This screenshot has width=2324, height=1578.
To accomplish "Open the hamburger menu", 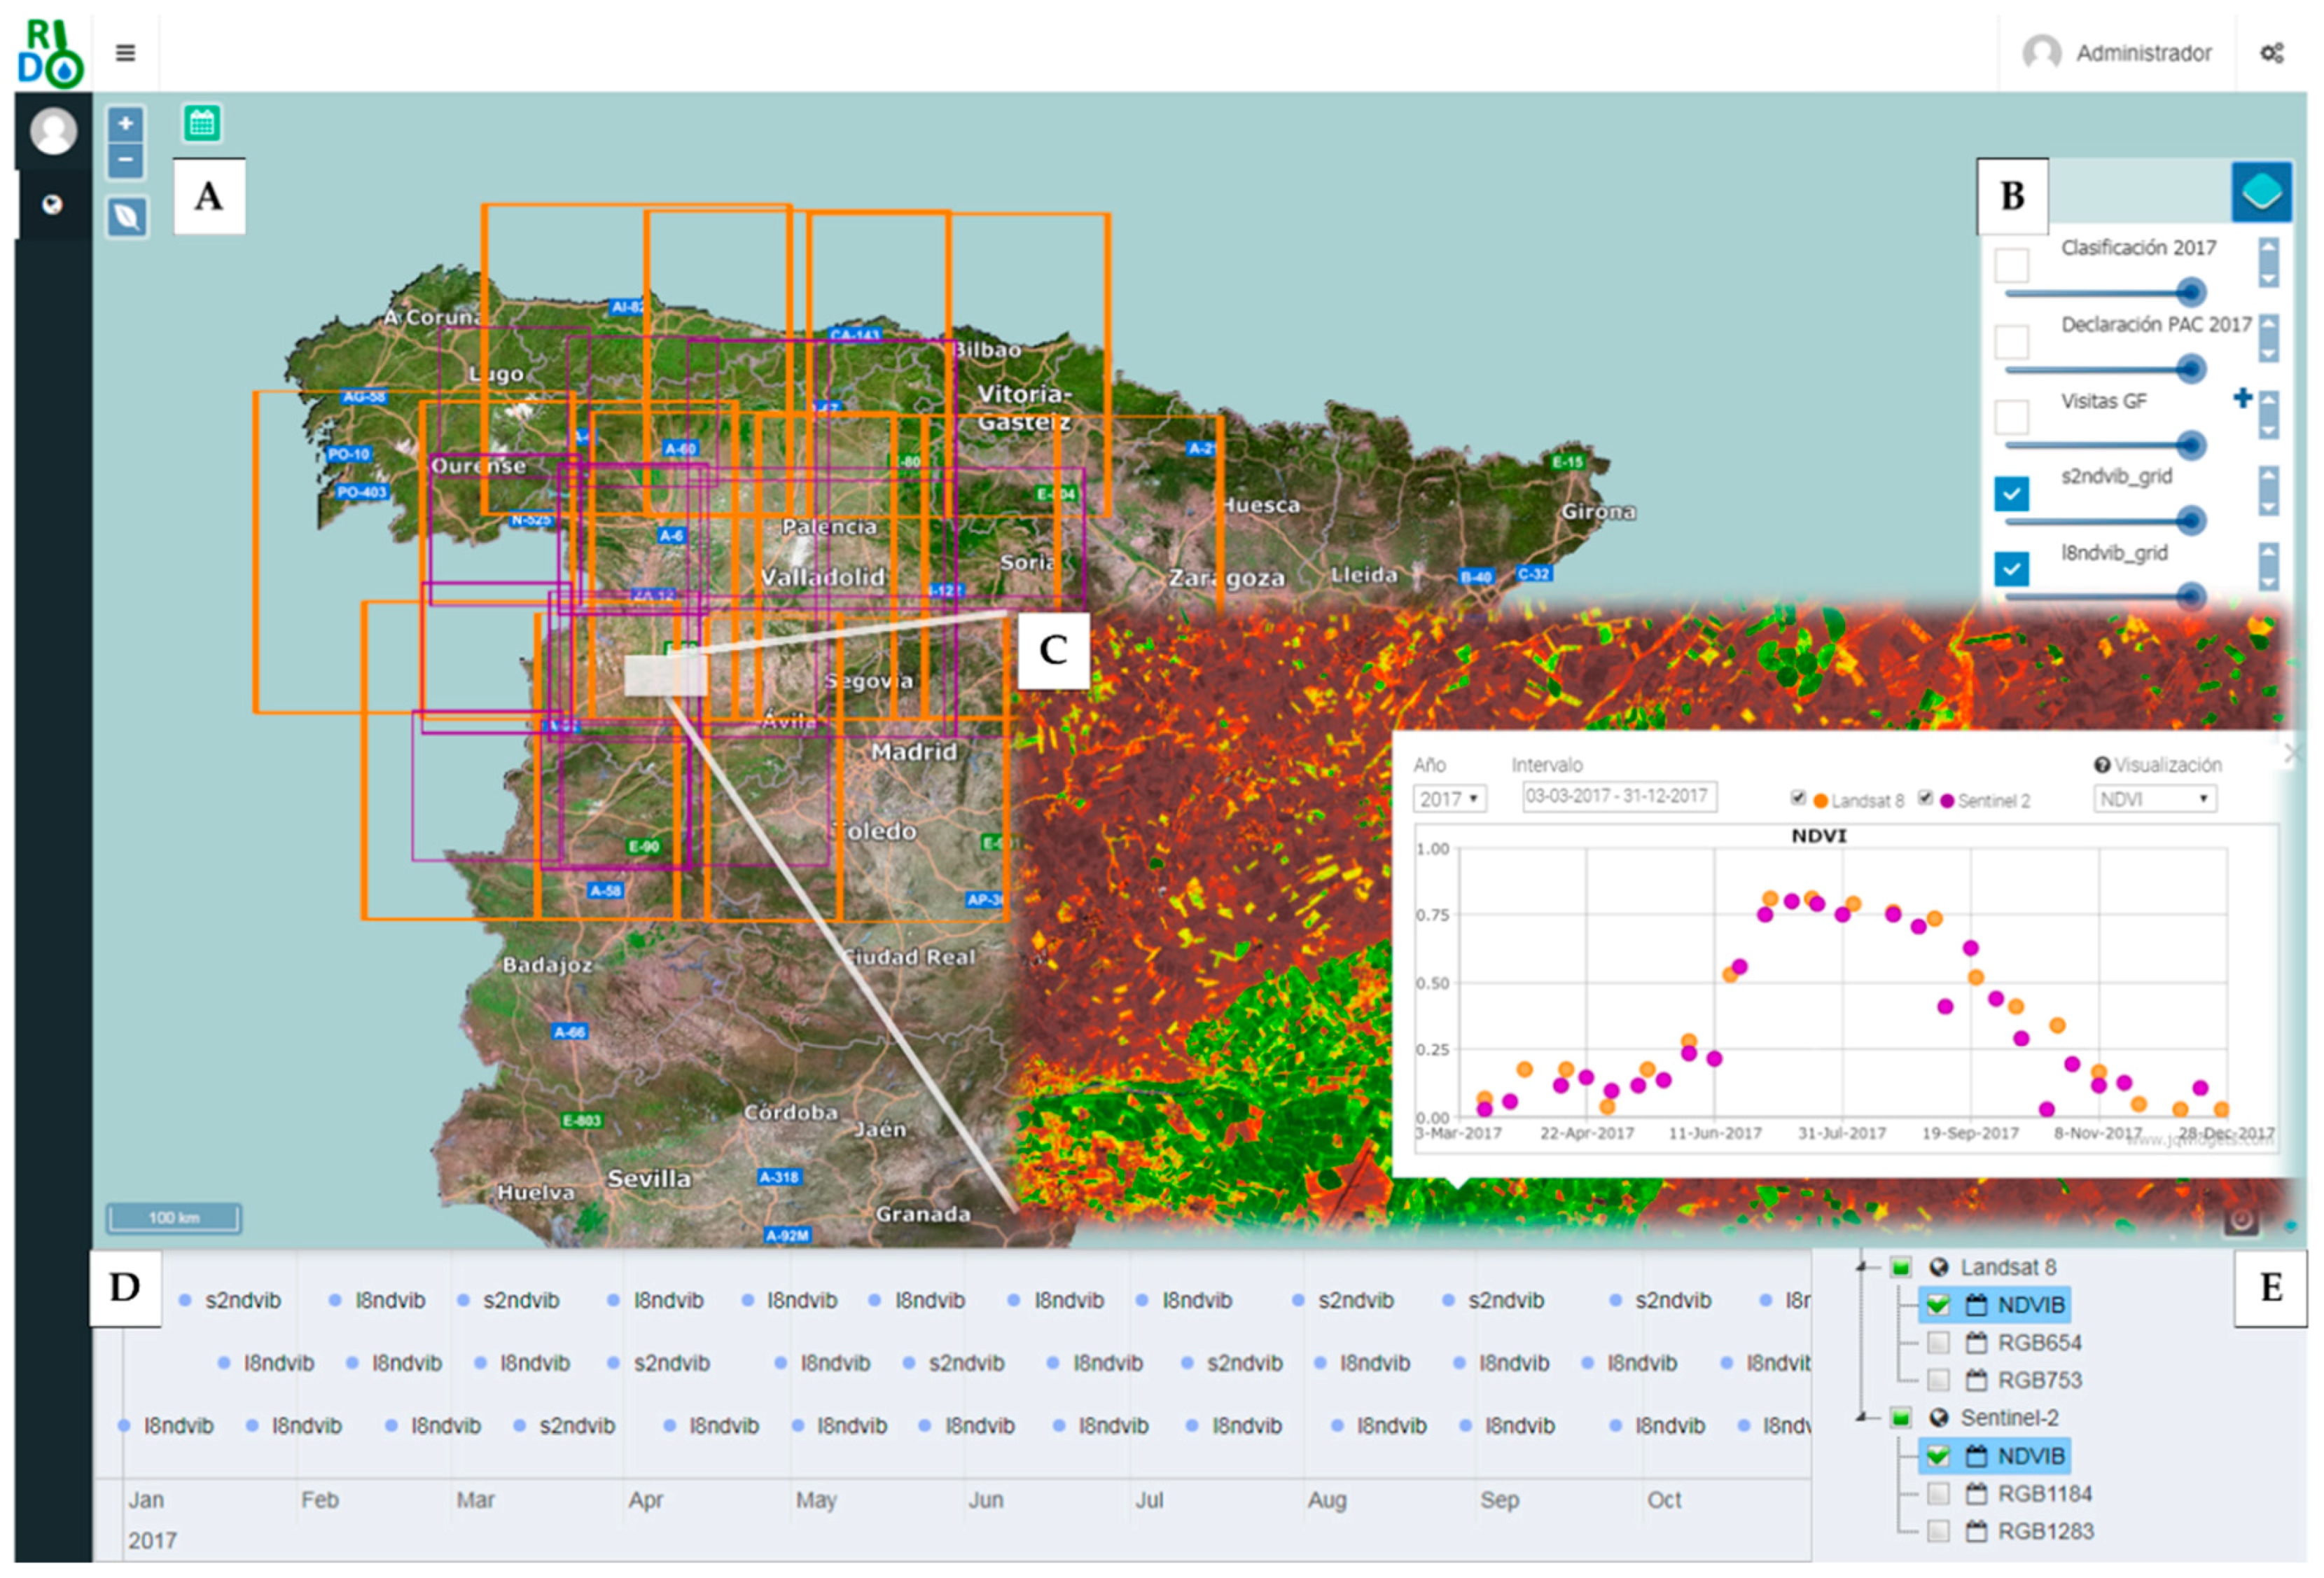I will 125,53.
